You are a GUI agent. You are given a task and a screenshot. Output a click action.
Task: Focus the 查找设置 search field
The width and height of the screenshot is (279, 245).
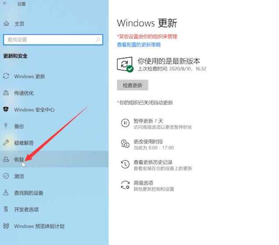(53, 40)
